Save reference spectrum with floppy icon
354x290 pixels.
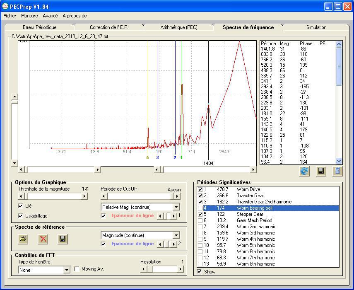coord(63,239)
